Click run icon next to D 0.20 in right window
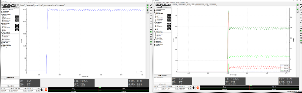Viewport: 302px width, 93px height. 163,87
